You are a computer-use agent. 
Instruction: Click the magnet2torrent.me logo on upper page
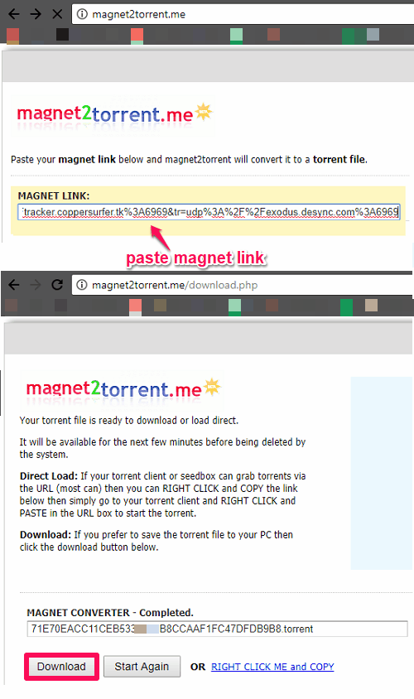(114, 114)
